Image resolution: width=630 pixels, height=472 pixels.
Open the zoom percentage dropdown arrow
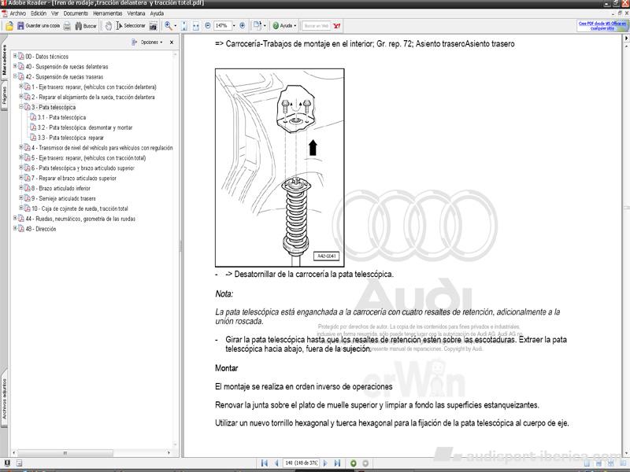pos(234,26)
